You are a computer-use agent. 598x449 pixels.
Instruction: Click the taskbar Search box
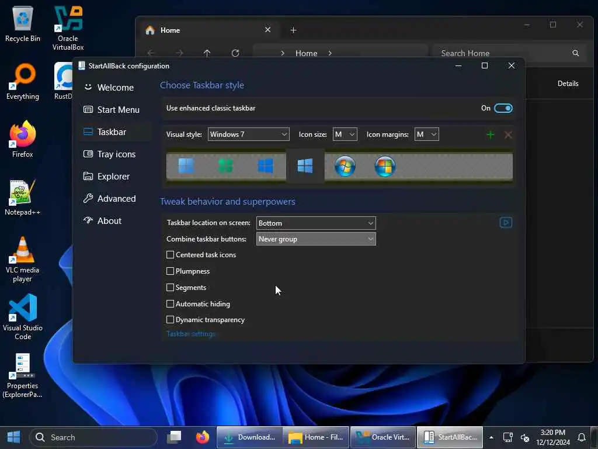[93, 437]
